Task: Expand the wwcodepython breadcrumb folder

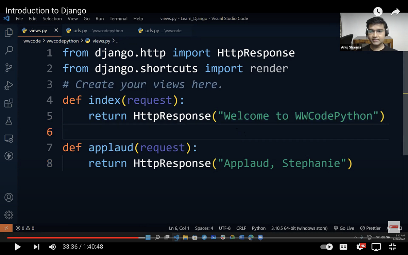Action: coord(63,41)
